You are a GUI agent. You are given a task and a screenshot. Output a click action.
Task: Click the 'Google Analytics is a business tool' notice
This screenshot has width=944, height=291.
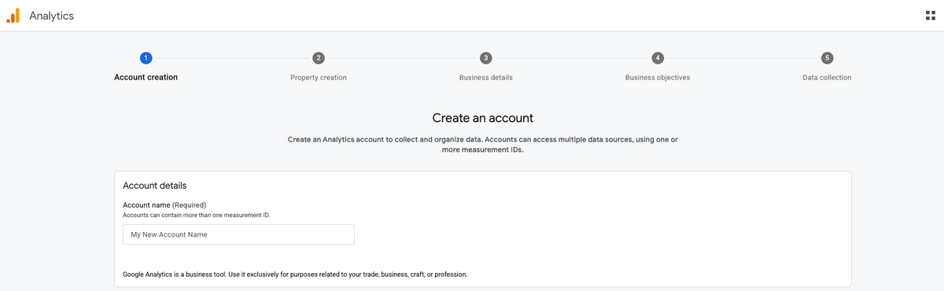point(295,274)
